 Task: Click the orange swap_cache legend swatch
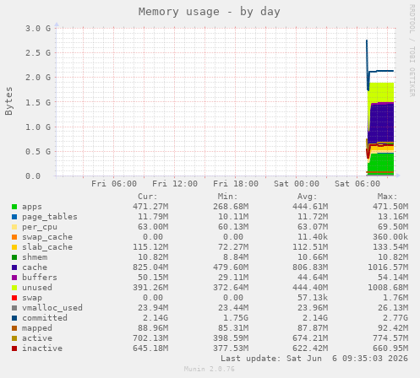pyautogui.click(x=14, y=237)
